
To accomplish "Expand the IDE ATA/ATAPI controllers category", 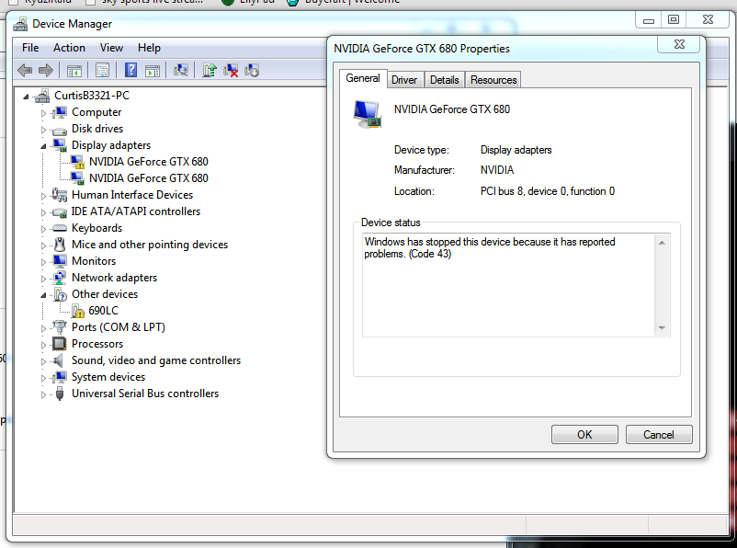I will [x=43, y=212].
